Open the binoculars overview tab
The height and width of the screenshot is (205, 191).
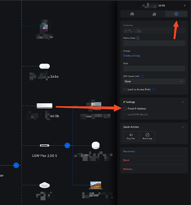132,14
